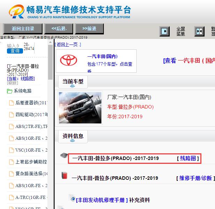Click the 查询 search button
The height and width of the screenshot is (209, 215).
coord(15,51)
